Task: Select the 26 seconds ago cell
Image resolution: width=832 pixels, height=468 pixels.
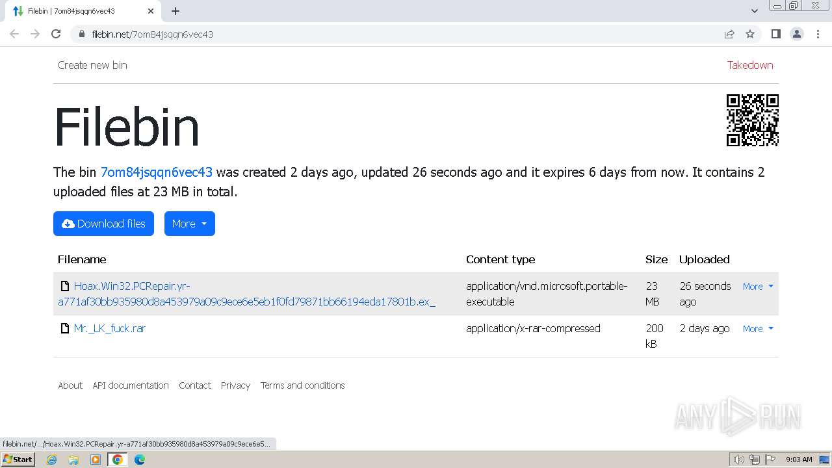Action: click(705, 294)
